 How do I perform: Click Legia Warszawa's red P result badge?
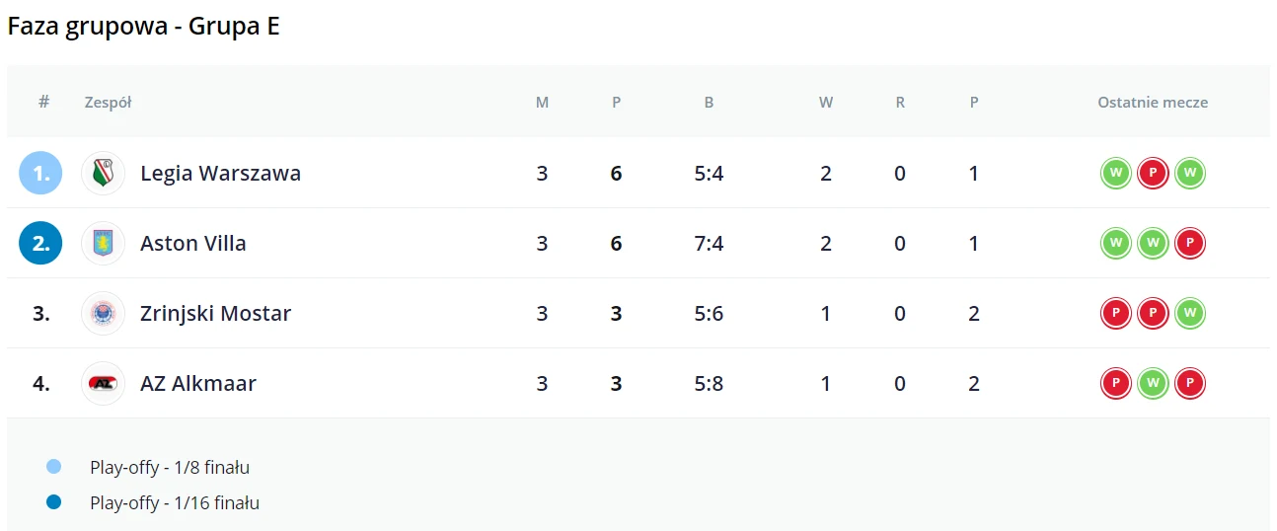[x=1153, y=174]
